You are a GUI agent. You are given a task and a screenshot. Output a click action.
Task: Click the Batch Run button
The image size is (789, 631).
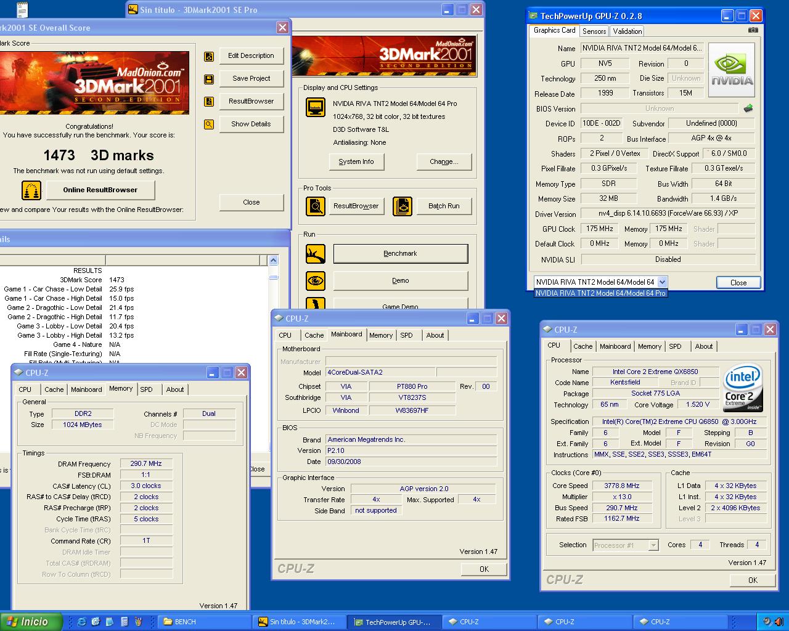[x=444, y=206]
